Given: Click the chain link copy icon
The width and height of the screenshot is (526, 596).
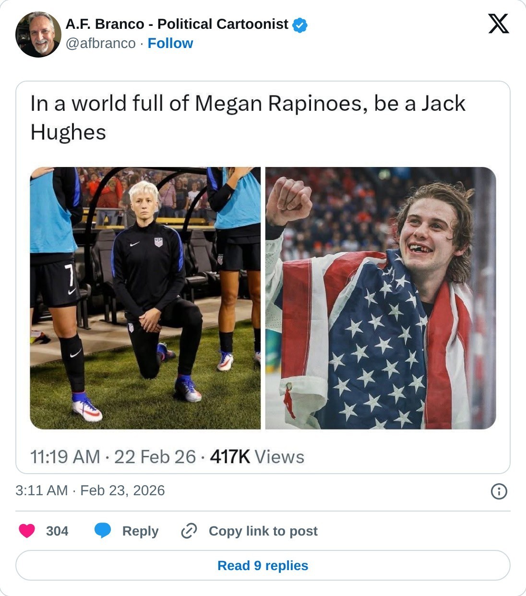Looking at the screenshot, I should point(189,531).
